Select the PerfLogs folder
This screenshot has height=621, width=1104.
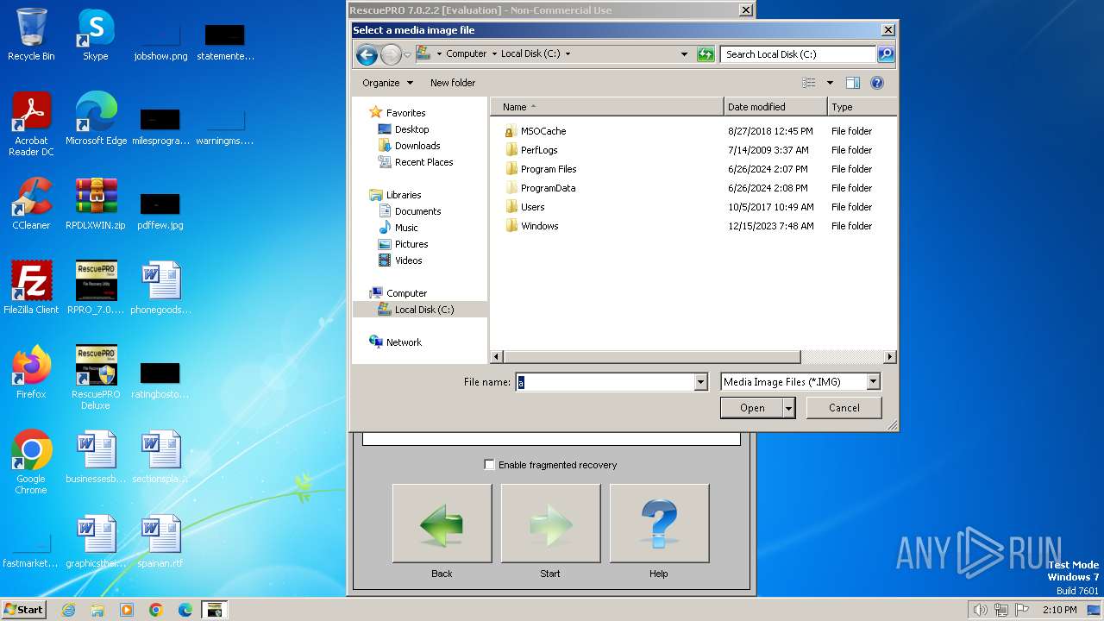click(x=539, y=150)
